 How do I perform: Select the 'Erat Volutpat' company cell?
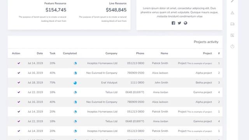(x=109, y=82)
